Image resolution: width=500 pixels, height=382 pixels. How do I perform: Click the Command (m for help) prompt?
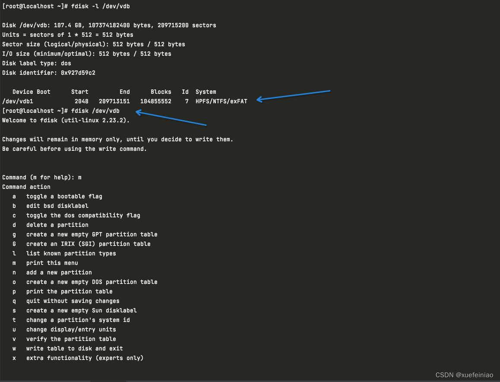pyautogui.click(x=41, y=177)
